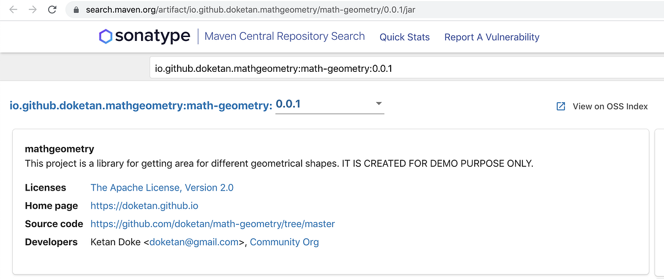Go back with the browser back arrow
The width and height of the screenshot is (664, 279).
(13, 10)
